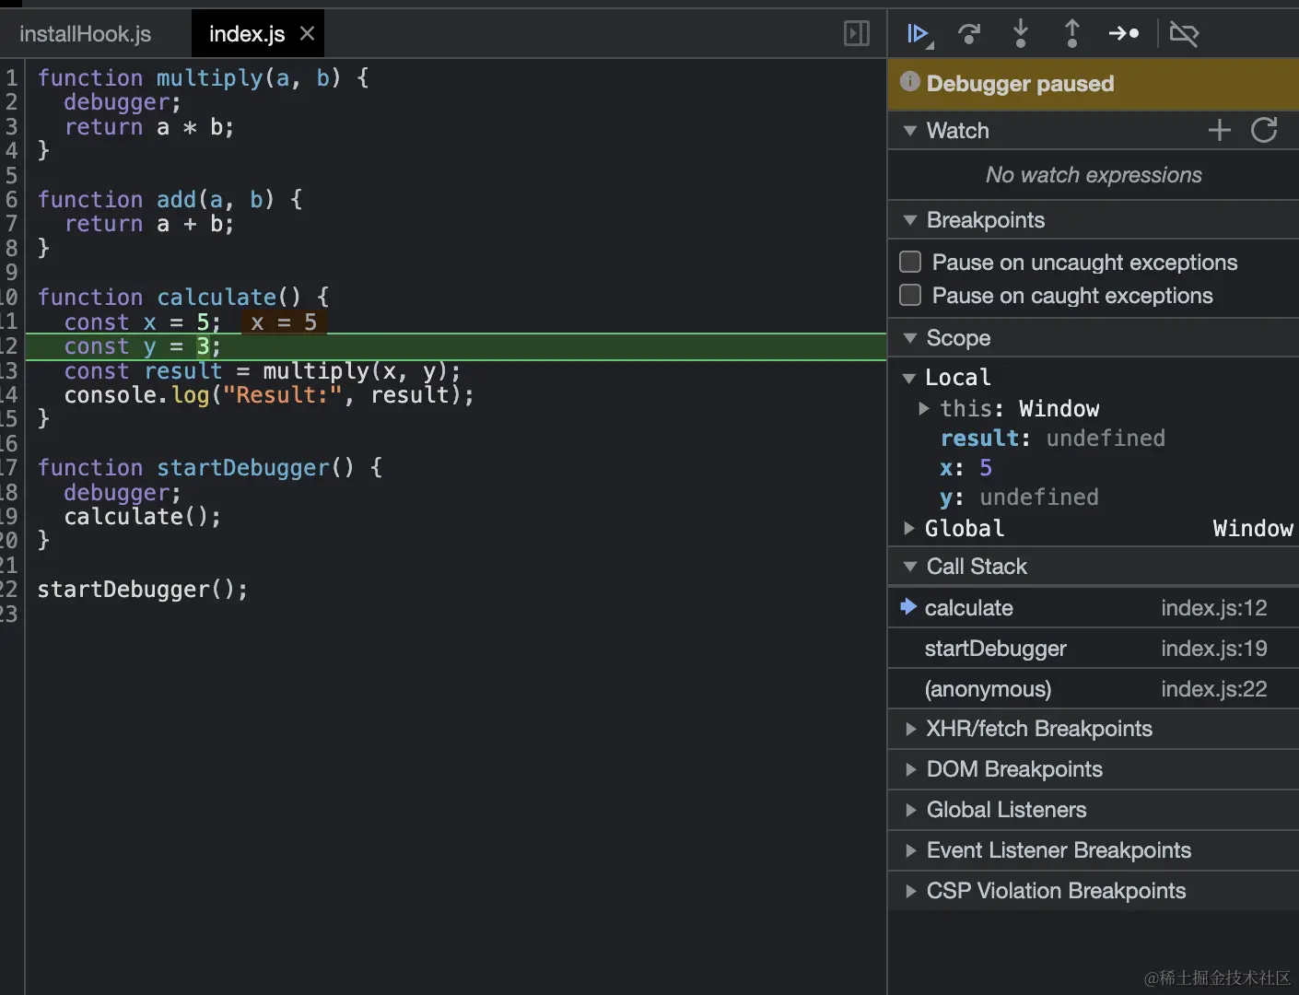Add a new watch expression
The height and width of the screenshot is (995, 1299).
(x=1220, y=131)
